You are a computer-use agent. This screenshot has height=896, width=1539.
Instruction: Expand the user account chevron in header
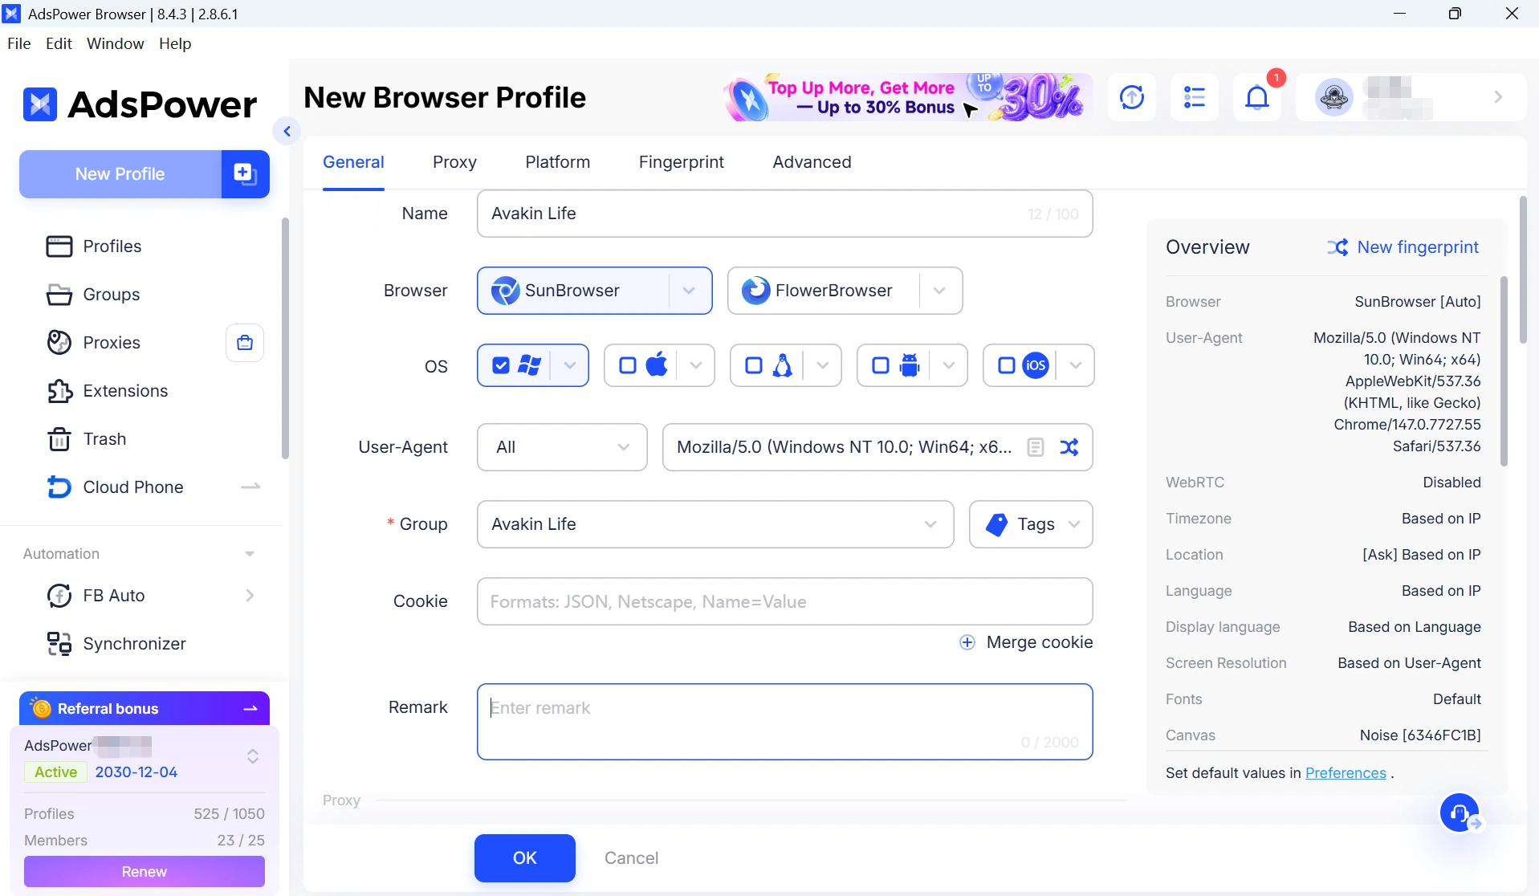1498,97
